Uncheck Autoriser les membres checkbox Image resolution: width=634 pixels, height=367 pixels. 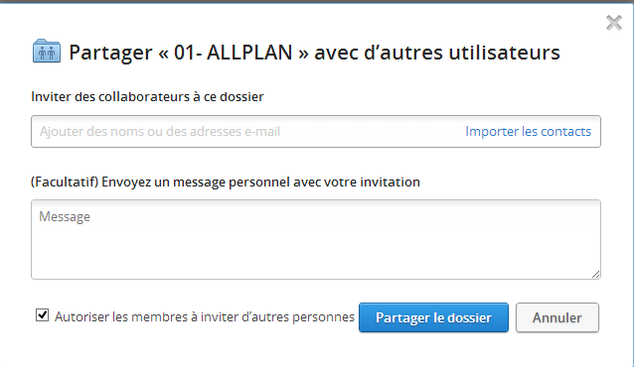tap(42, 314)
